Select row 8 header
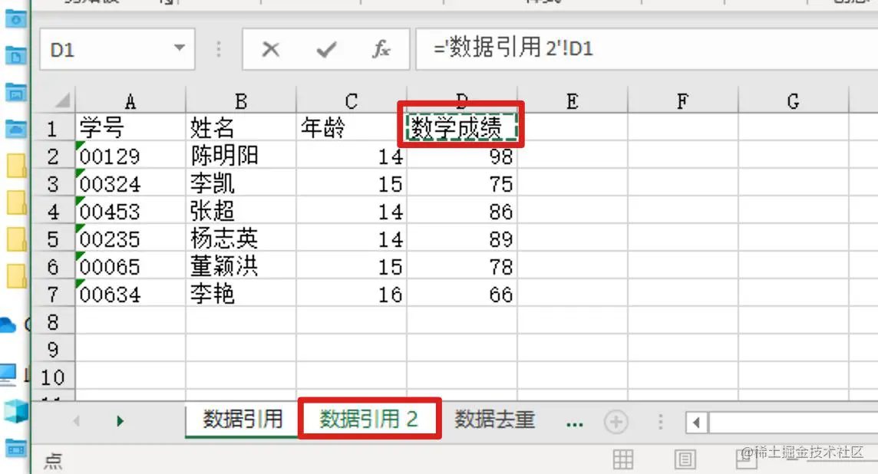Viewport: 878px width, 474px height. [53, 322]
